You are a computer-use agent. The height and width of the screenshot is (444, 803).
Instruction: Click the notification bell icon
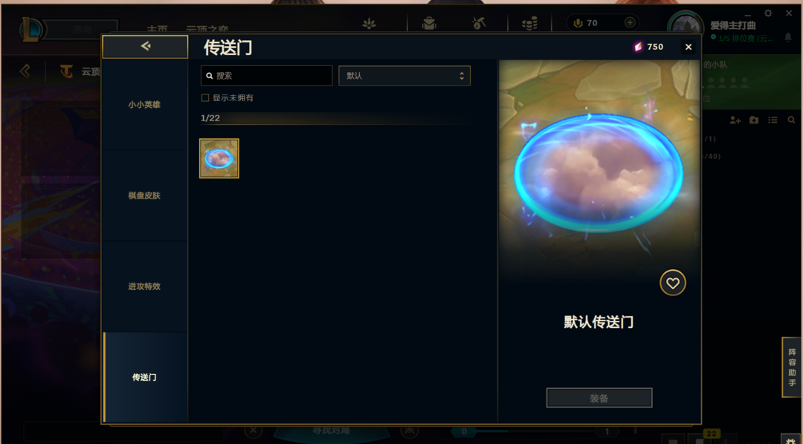point(788,37)
